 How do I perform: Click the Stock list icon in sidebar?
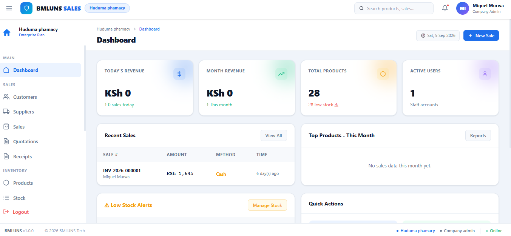tap(6, 198)
